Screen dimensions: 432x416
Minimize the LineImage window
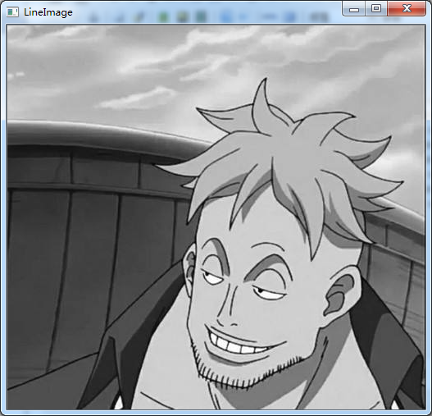[354, 8]
